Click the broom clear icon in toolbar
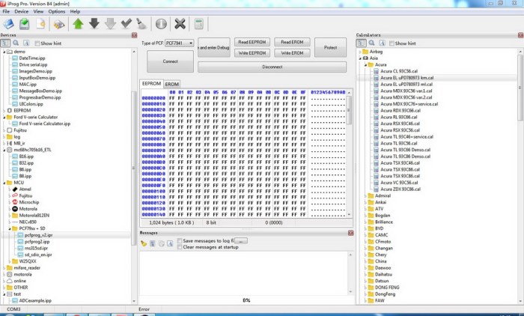The width and height of the screenshot is (524, 316). pos(142,24)
